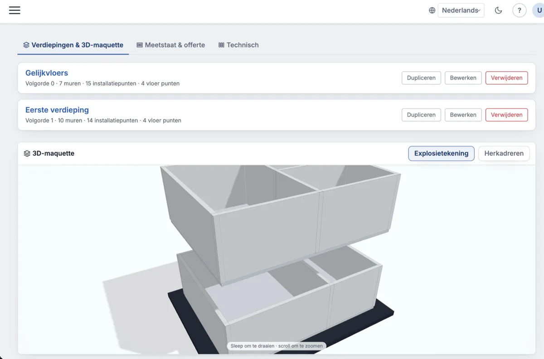The height and width of the screenshot is (359, 544).
Task: Click the 3D-maquette layers icon
Action: click(27, 154)
